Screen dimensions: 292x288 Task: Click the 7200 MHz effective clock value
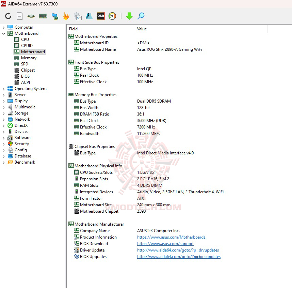coord(146,127)
